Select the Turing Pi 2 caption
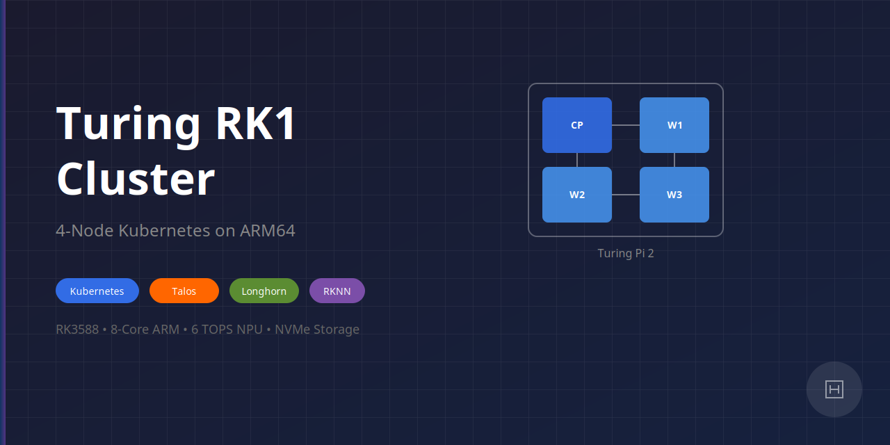 (x=625, y=253)
